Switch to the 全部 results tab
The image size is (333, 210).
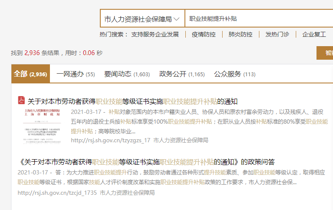pyautogui.click(x=30, y=74)
